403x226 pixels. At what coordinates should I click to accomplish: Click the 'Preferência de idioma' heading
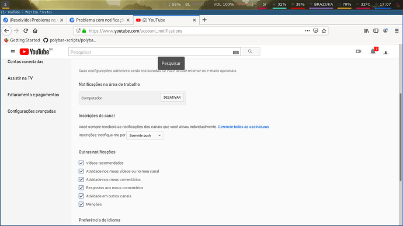[x=99, y=220]
